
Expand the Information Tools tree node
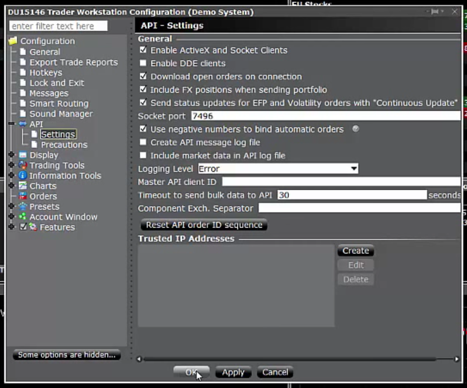click(x=11, y=175)
